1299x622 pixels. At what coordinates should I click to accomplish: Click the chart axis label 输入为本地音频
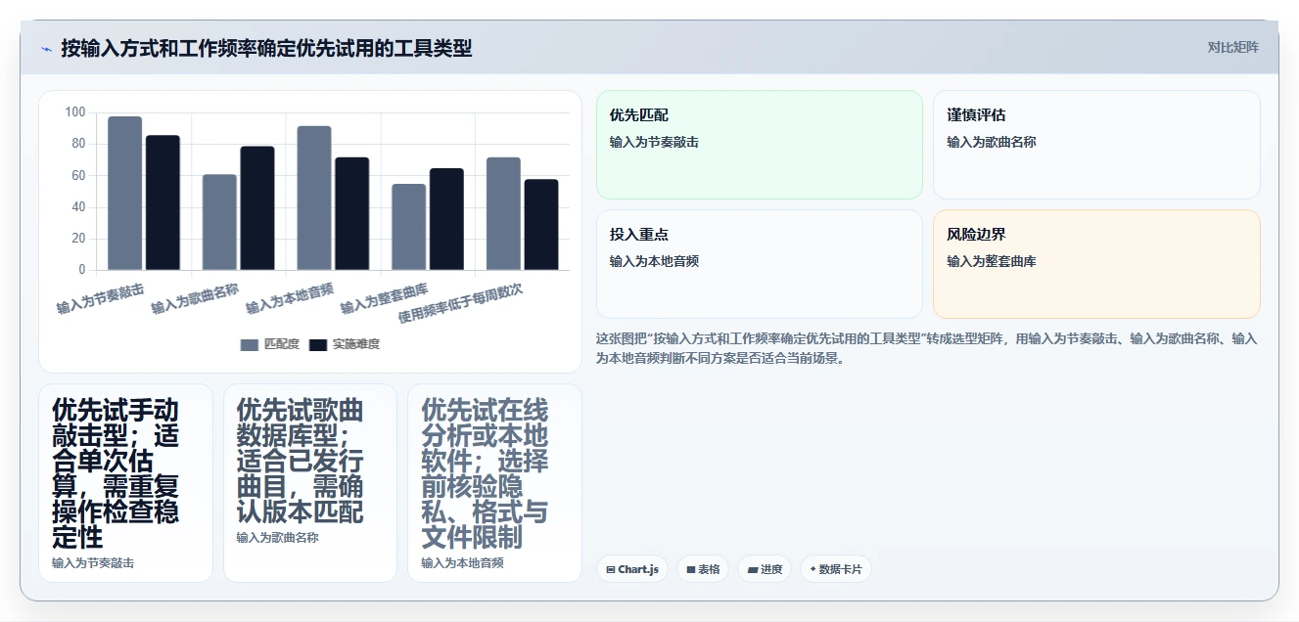point(290,298)
